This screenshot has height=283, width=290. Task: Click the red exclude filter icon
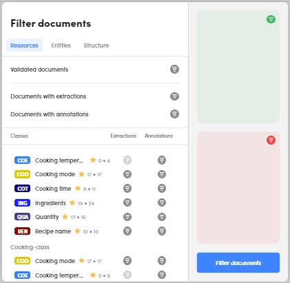pos(271,140)
